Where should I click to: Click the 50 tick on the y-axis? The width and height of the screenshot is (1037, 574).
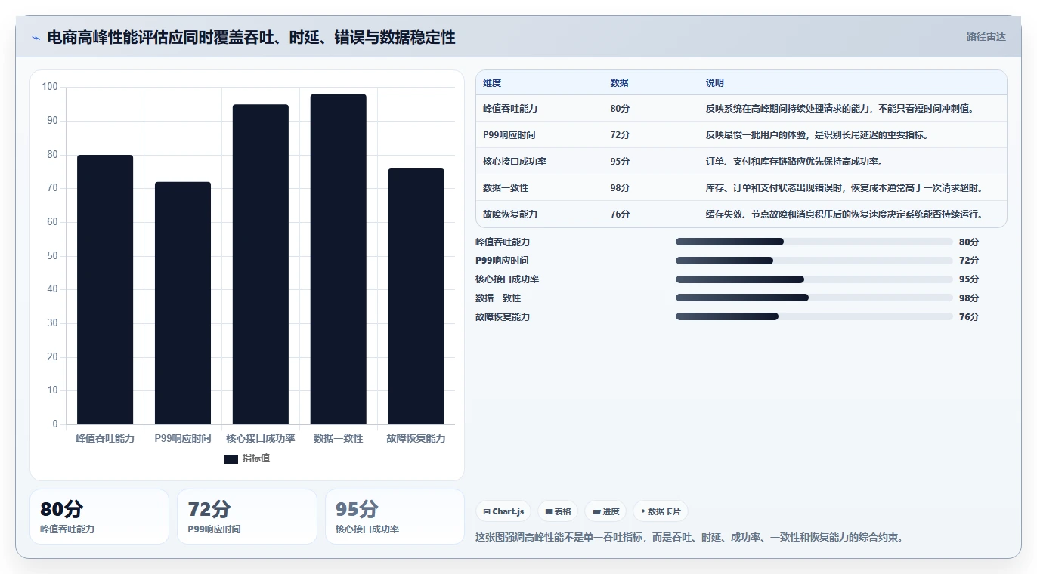pos(52,256)
